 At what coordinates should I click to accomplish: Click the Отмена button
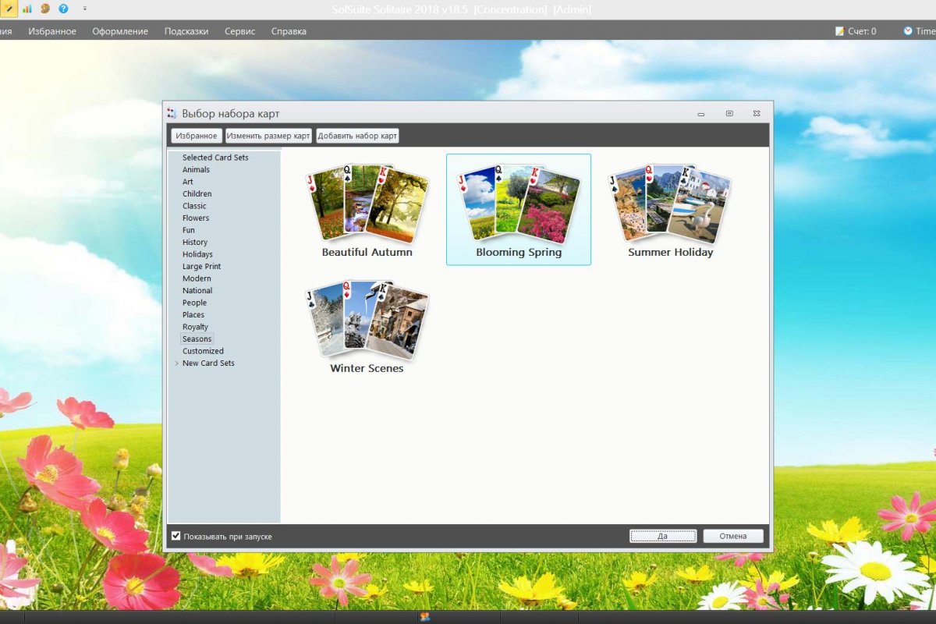point(732,536)
